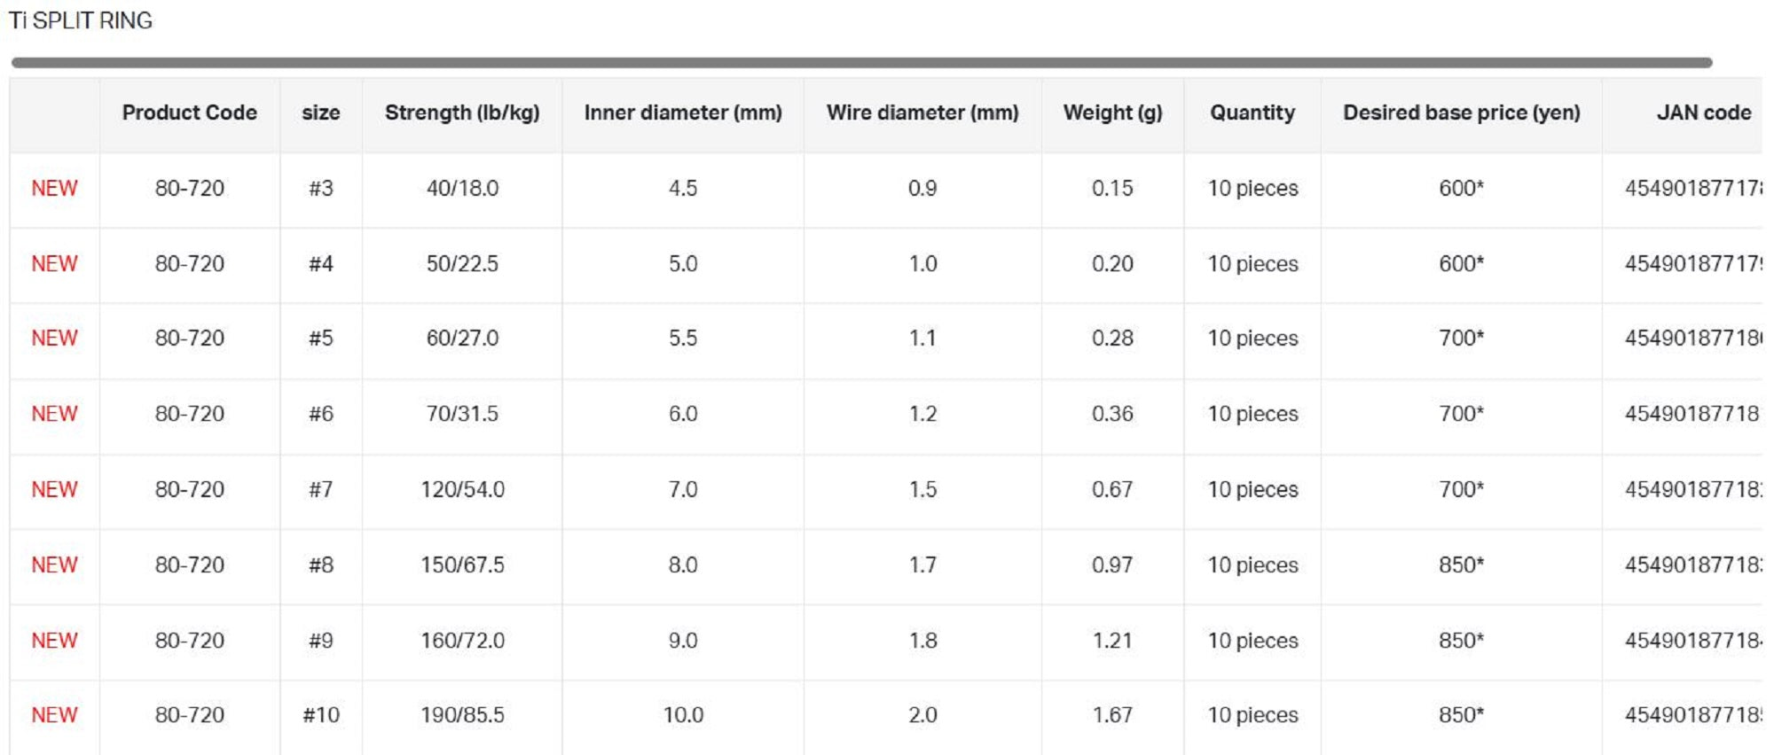Click the NEW label for size #3
Screen dimensions: 1774x755
click(54, 188)
